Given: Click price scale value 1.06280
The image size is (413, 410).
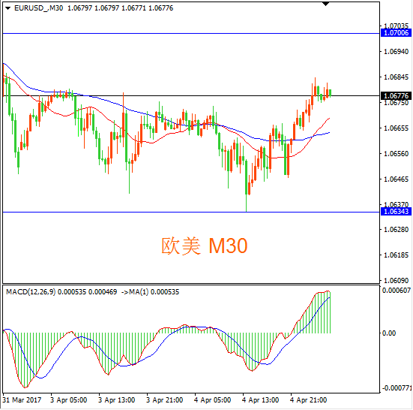Looking at the screenshot, I should (397, 230).
